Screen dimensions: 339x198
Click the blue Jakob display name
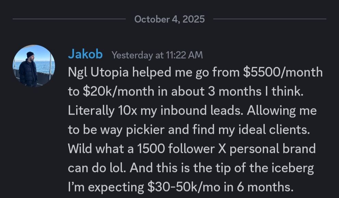(85, 54)
